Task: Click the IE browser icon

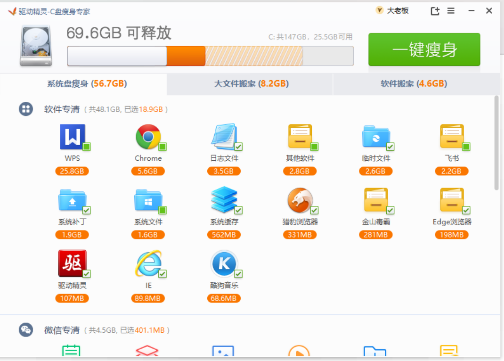Action: [148, 263]
